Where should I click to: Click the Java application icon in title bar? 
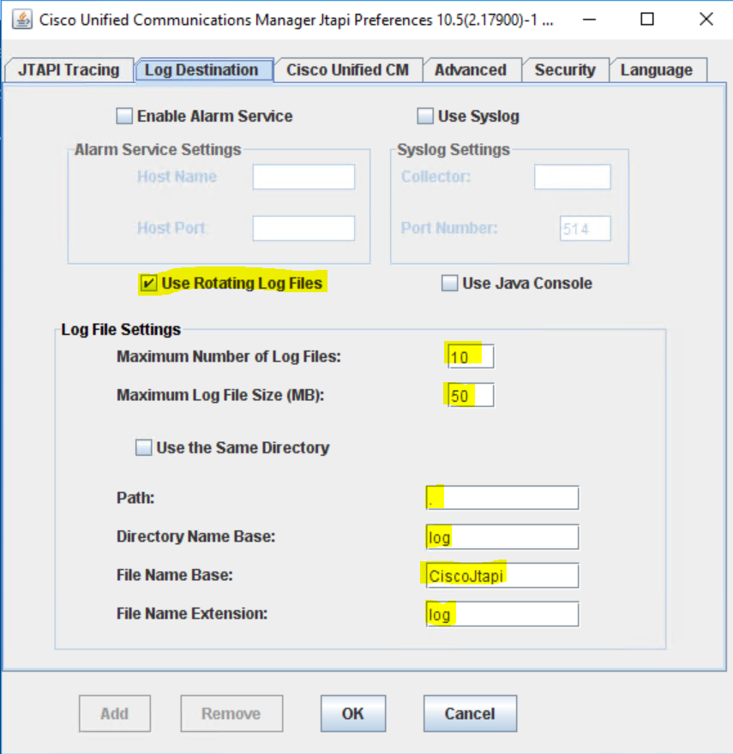(x=22, y=20)
